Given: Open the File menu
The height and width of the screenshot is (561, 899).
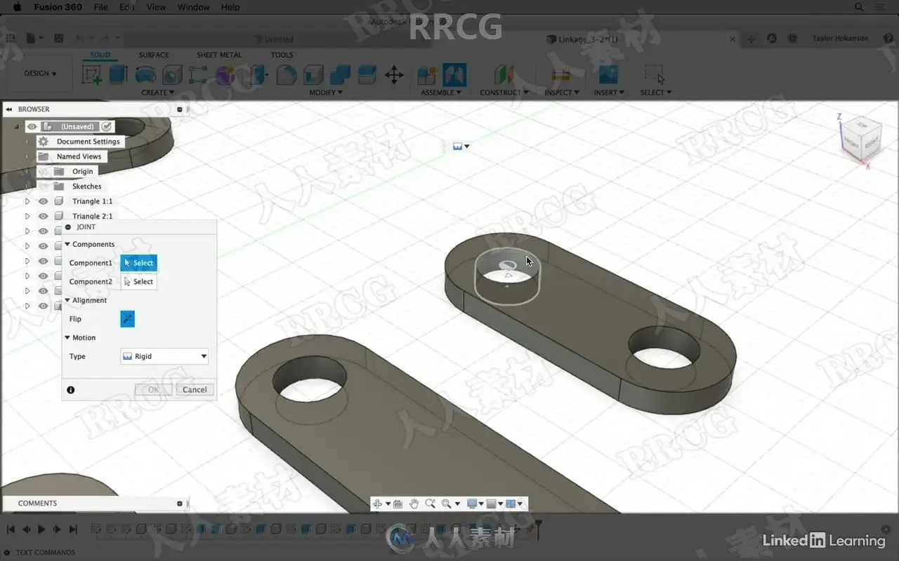Looking at the screenshot, I should (x=101, y=7).
